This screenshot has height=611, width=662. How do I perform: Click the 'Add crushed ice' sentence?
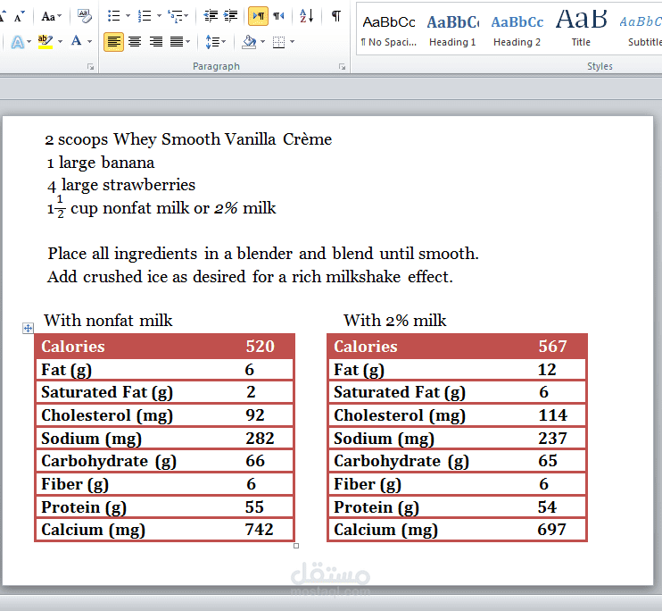point(250,277)
